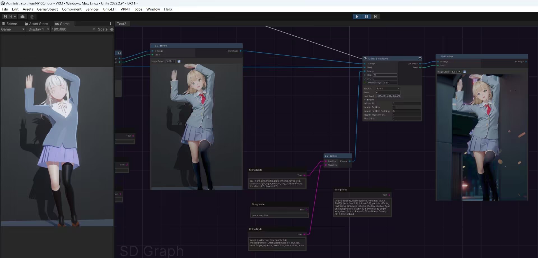Open the 480x680 resolution dropdown
The image size is (538, 258).
coord(73,29)
